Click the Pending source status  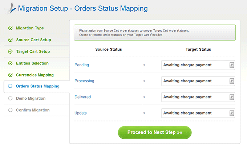82,65
